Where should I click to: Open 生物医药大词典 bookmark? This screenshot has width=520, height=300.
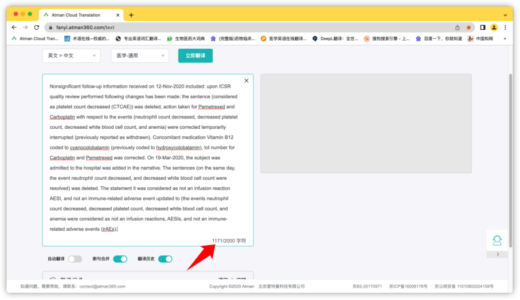[x=186, y=39]
